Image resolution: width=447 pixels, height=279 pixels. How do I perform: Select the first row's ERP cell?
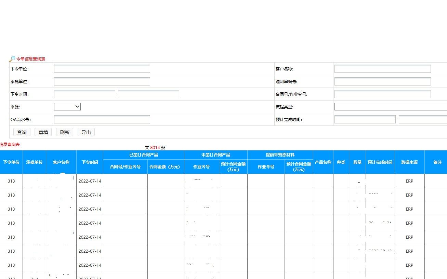pyautogui.click(x=409, y=181)
